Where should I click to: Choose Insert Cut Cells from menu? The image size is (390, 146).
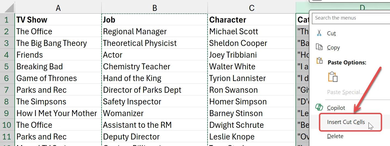click(346, 122)
